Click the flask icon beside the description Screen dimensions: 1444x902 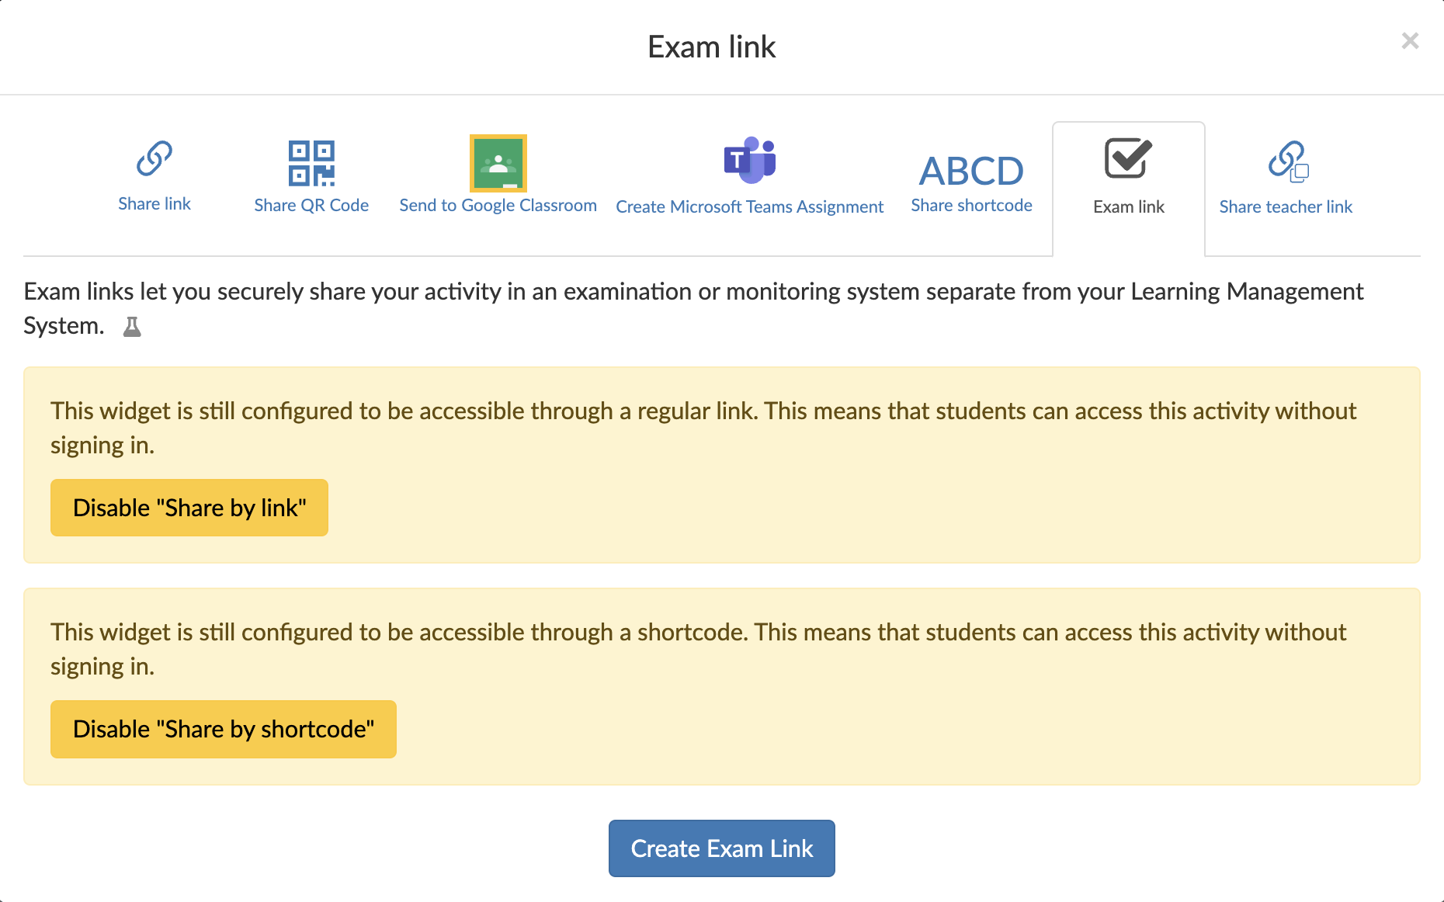(132, 326)
